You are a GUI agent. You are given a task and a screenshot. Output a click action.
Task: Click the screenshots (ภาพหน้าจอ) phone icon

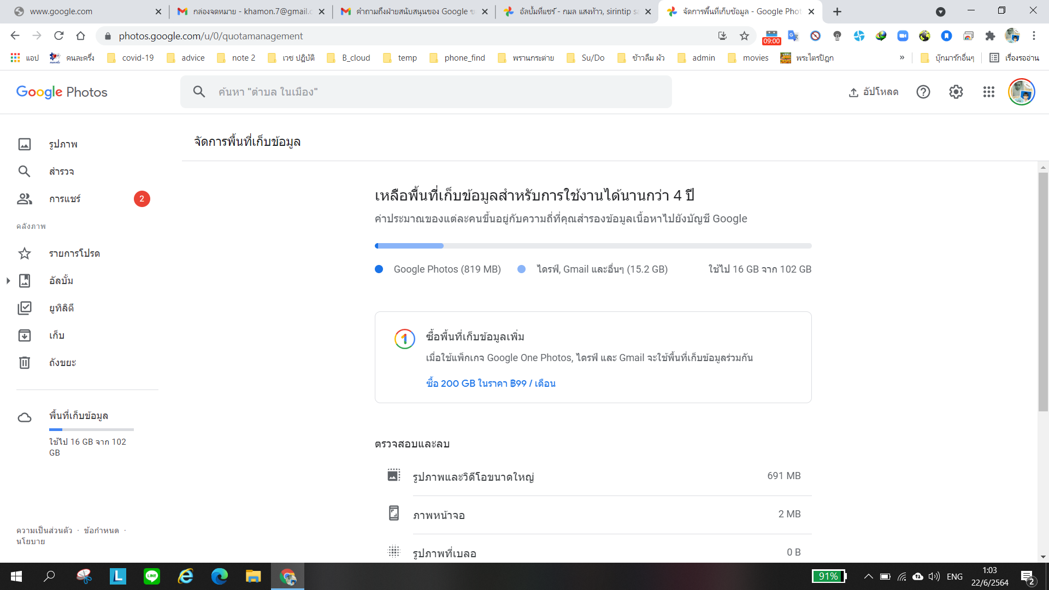394,513
